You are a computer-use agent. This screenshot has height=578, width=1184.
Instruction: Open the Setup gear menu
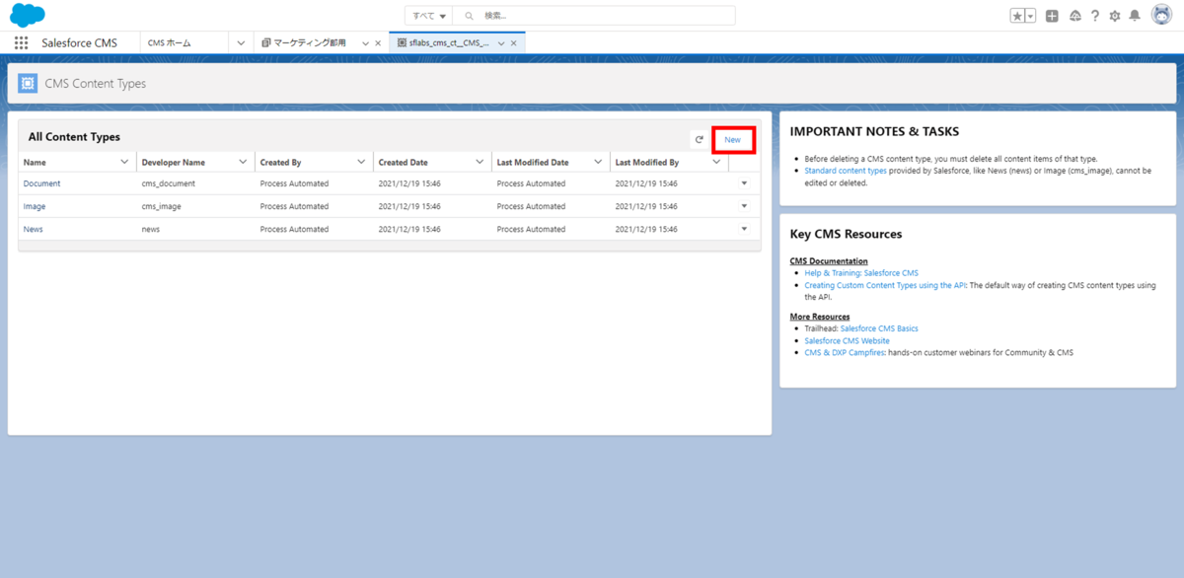(x=1115, y=16)
